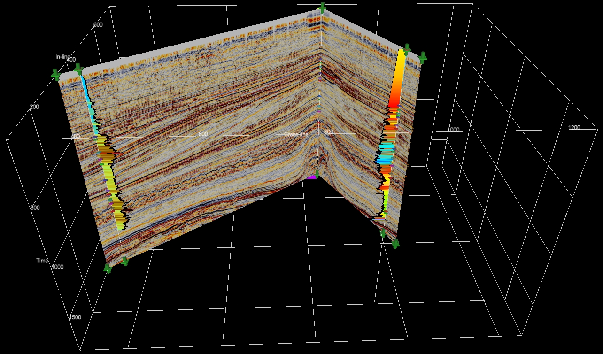
Task: Click the 1200 tick label on cross-line axis
Action: pos(574,128)
